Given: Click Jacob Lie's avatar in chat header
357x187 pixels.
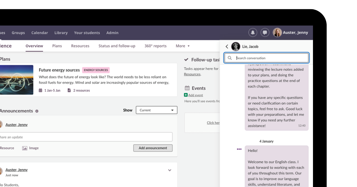Looking at the screenshot, I should click(236, 47).
